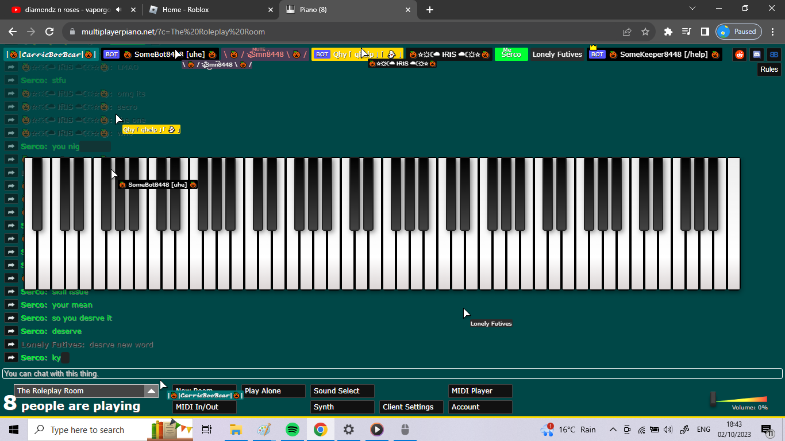The width and height of the screenshot is (785, 441).
Task: Open Windows Settings from taskbar
Action: 349,430
